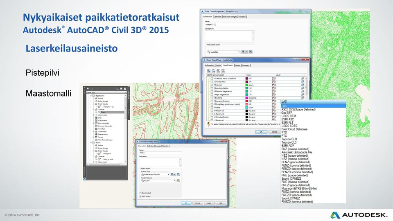Viewport: 393px width, 221px height.
Task: Click the Corridors icon in Prospector tree
Action: 96,129
